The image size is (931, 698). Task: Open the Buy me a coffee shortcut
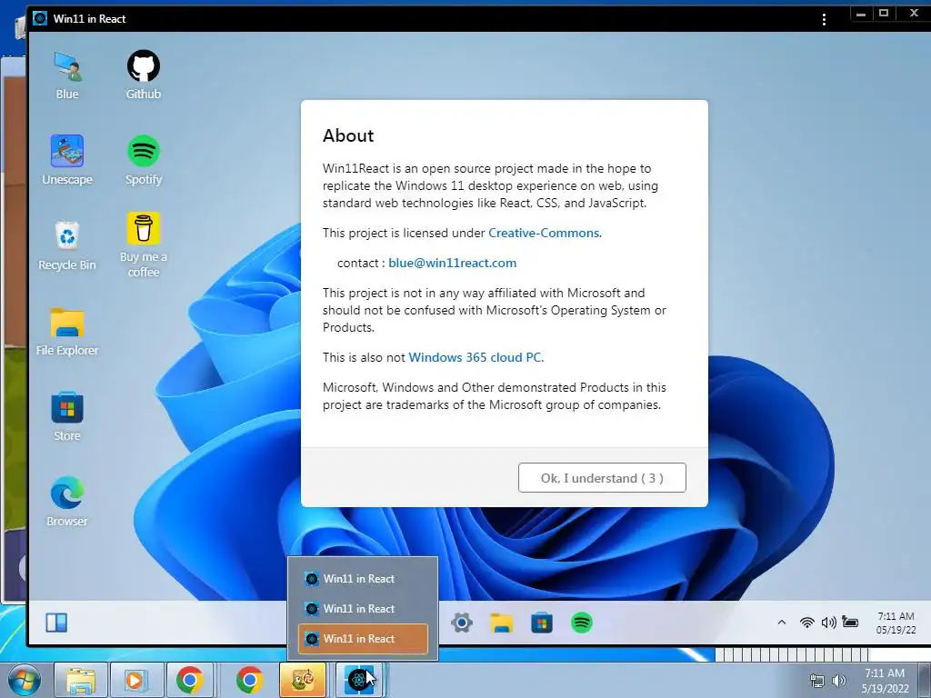[x=143, y=244]
